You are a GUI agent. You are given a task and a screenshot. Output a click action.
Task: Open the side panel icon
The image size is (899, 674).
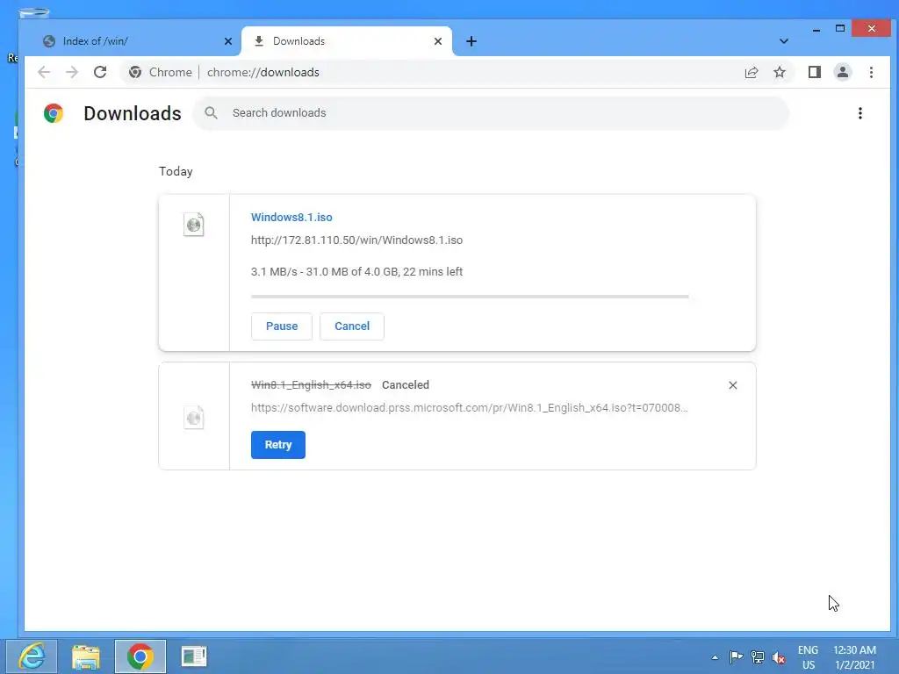[x=814, y=72]
